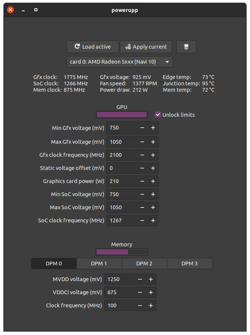Click the Power draw 212 W reading

[124, 90]
